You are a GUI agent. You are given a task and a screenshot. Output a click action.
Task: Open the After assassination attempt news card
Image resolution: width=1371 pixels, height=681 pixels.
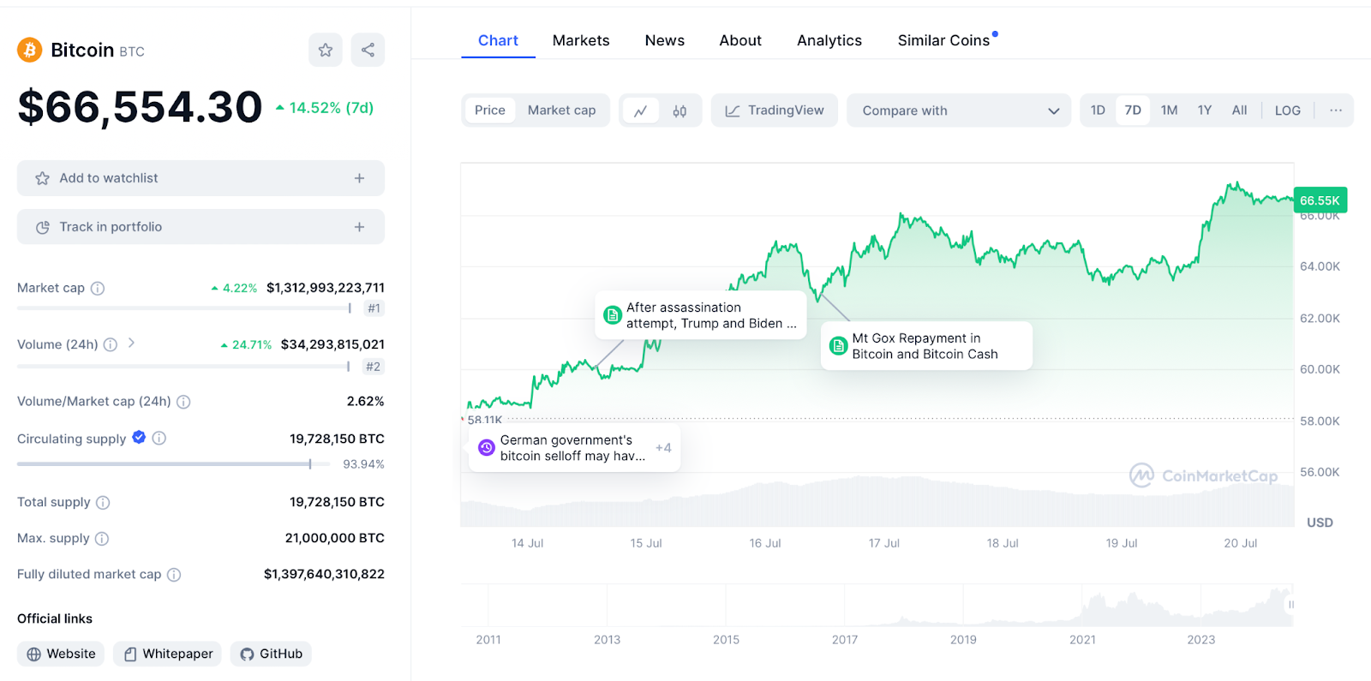tap(701, 315)
